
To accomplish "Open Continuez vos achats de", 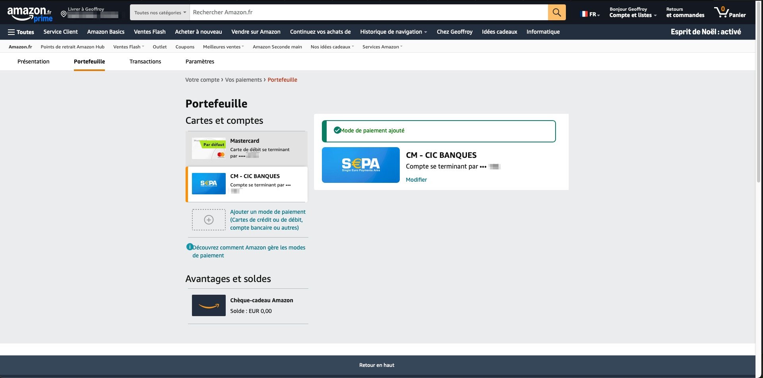I will click(320, 32).
